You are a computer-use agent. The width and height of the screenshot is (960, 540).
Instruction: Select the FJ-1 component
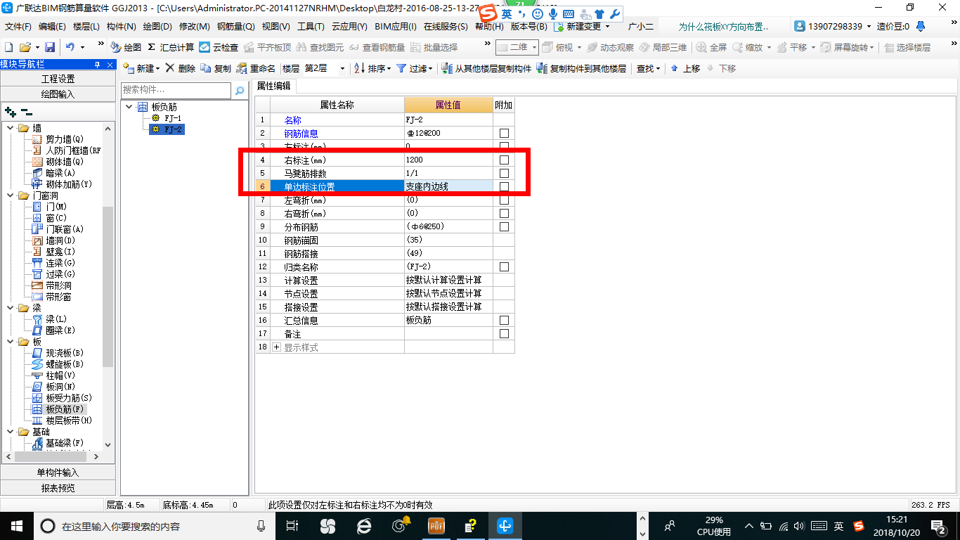[173, 118]
